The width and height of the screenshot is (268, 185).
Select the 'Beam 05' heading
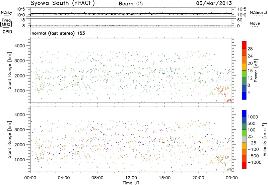[x=131, y=4]
